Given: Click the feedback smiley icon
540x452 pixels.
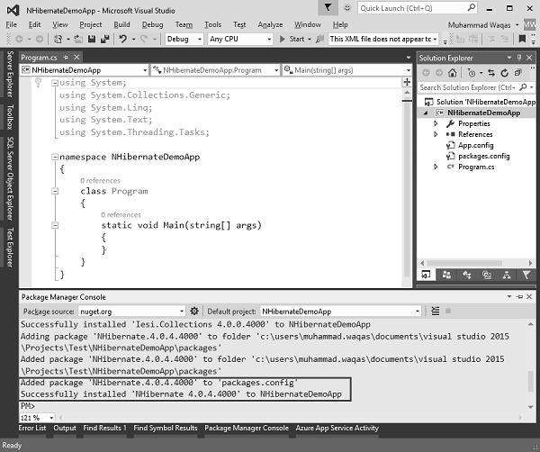Looking at the screenshot, I should pyautogui.click(x=347, y=7).
